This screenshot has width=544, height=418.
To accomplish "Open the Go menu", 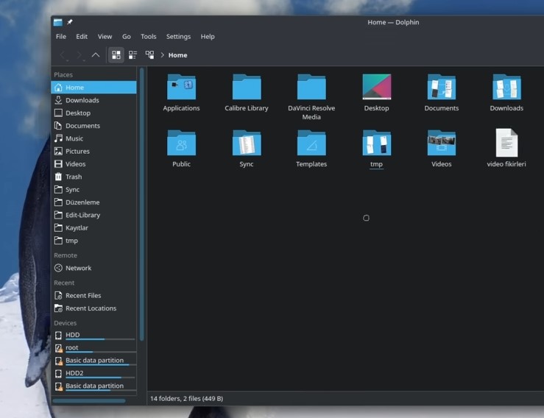I will 127,36.
